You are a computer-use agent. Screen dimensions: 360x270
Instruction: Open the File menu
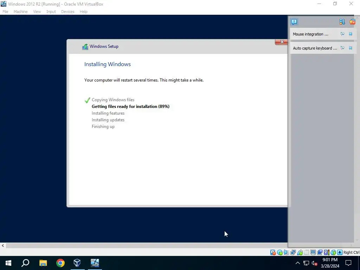pyautogui.click(x=5, y=12)
